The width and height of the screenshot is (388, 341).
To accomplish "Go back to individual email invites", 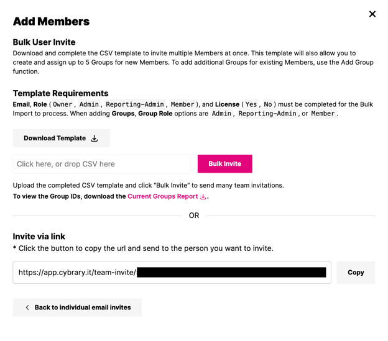I will [x=77, y=307].
